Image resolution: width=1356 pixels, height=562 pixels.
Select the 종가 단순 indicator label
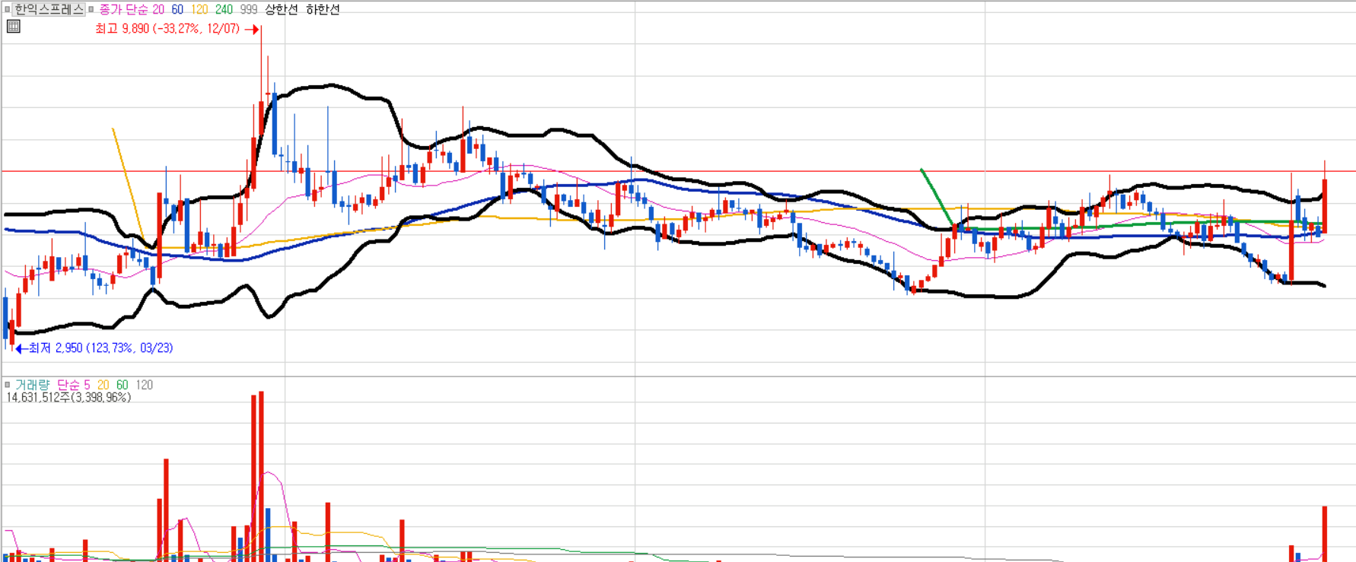123,9
